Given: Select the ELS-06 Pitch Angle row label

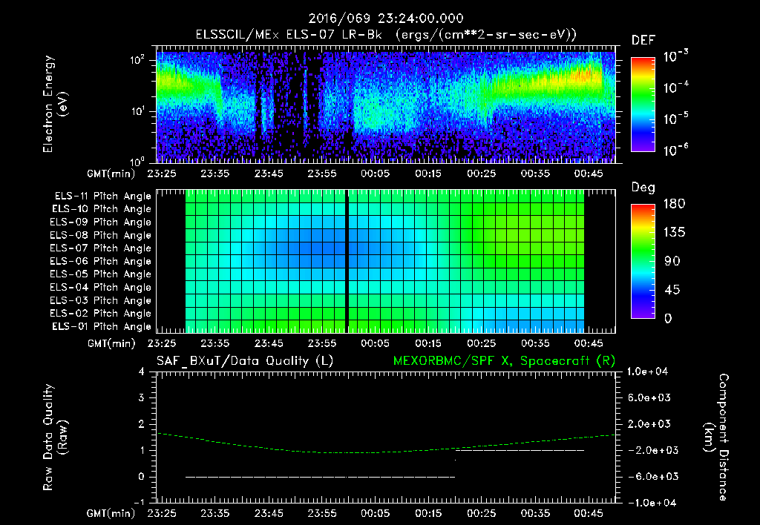Looking at the screenshot, I should (101, 261).
